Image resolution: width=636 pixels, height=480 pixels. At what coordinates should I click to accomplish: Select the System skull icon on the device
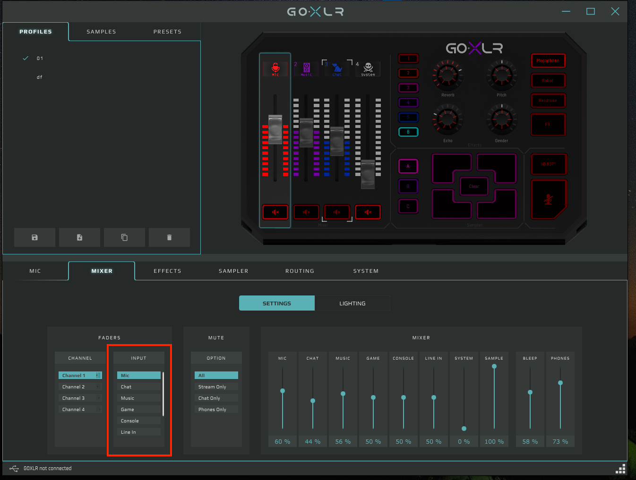coord(368,69)
